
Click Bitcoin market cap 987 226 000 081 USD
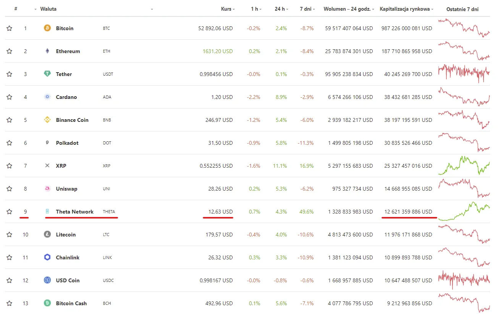[x=407, y=28]
